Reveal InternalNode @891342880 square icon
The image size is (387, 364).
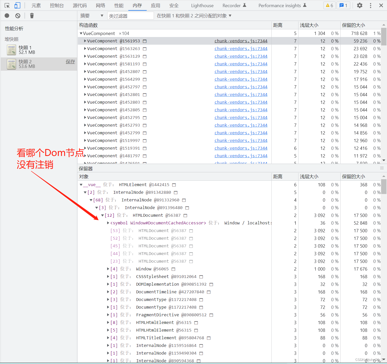click(x=176, y=192)
